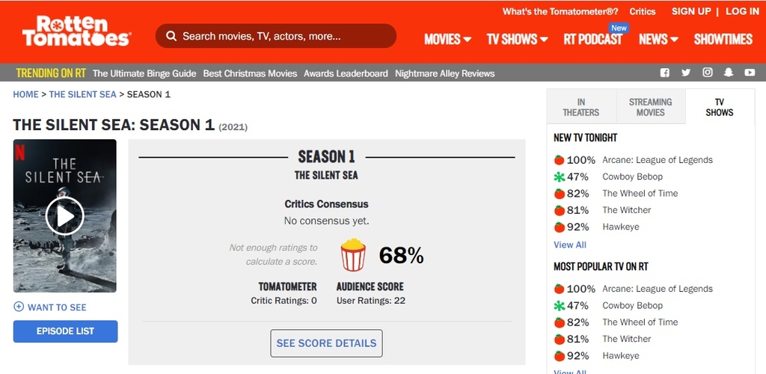This screenshot has width=766, height=374.
Task: Add The Silent Sea to Want to See
Action: click(50, 307)
